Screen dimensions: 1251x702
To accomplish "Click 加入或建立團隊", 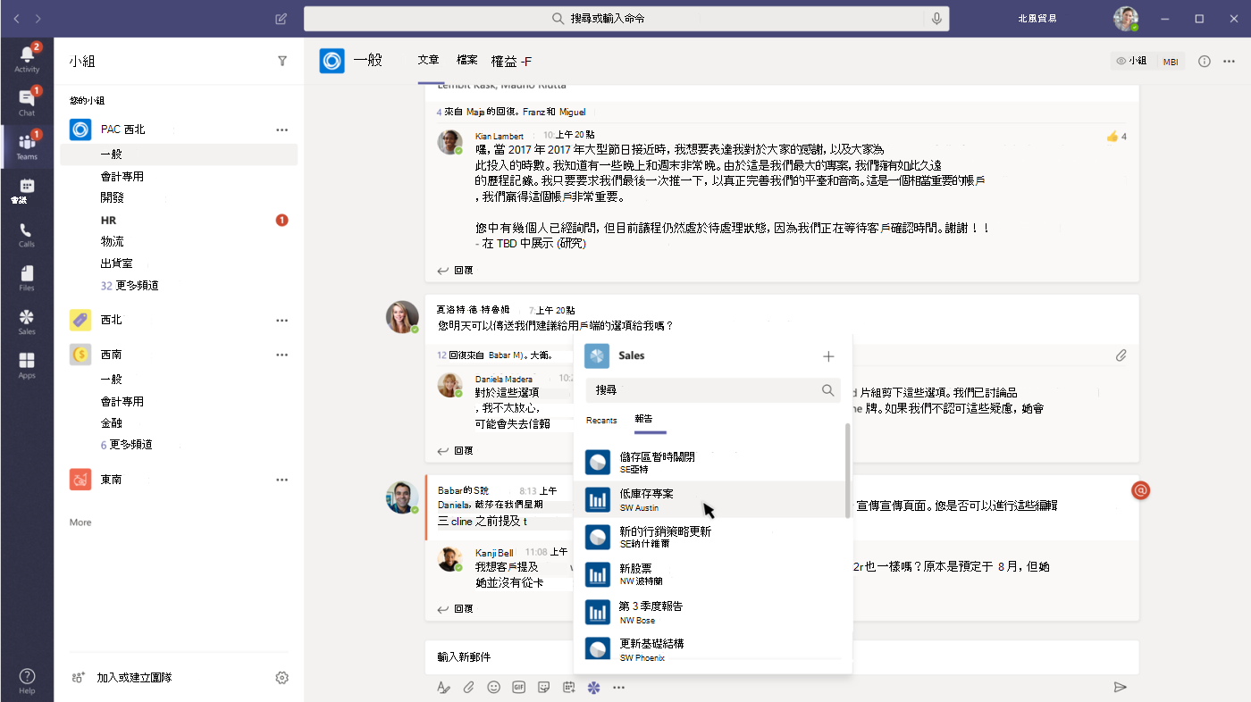I will pyautogui.click(x=122, y=678).
